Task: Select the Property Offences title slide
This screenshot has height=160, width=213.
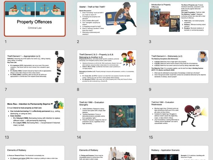Action: click(x=35, y=19)
